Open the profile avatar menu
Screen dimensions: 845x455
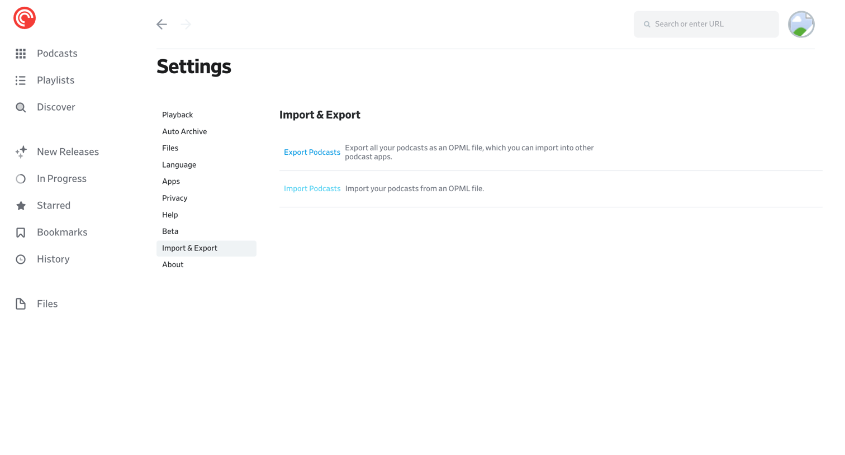click(801, 24)
